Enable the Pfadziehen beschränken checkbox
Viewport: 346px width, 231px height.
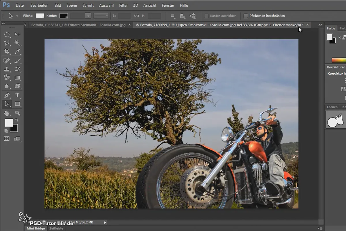point(246,16)
